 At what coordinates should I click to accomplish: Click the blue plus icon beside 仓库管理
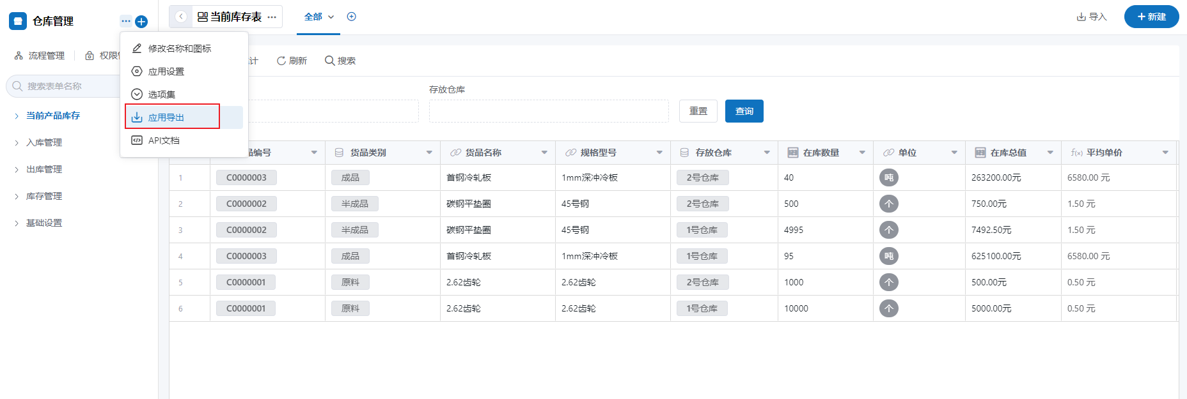(141, 22)
